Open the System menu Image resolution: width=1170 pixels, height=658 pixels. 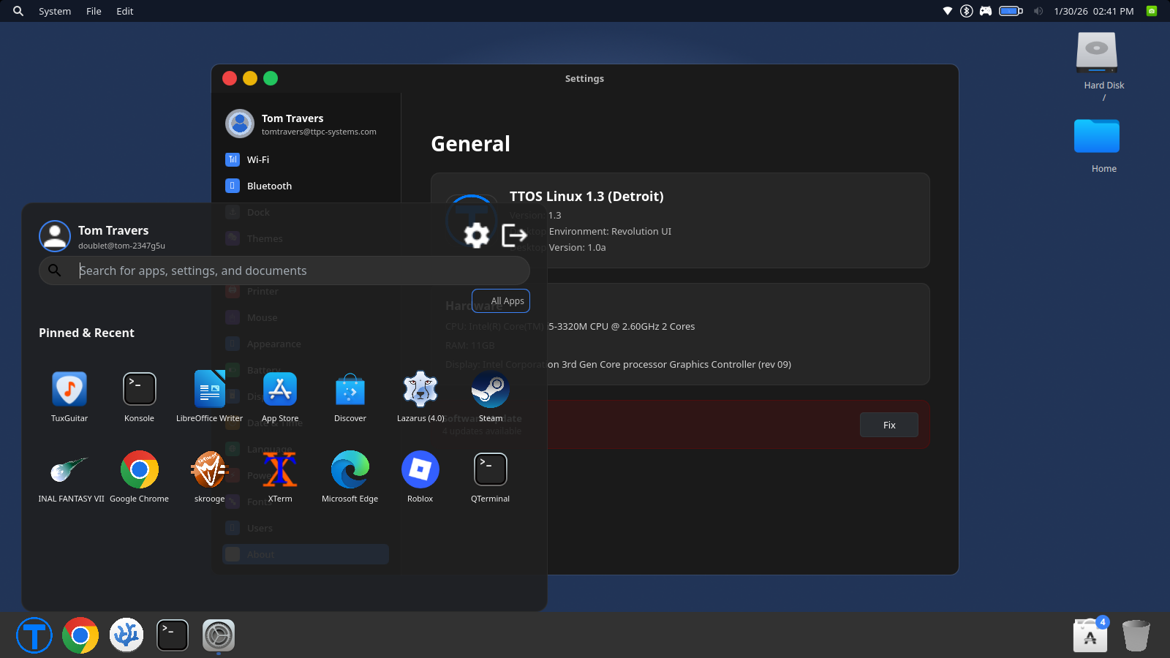pos(55,11)
